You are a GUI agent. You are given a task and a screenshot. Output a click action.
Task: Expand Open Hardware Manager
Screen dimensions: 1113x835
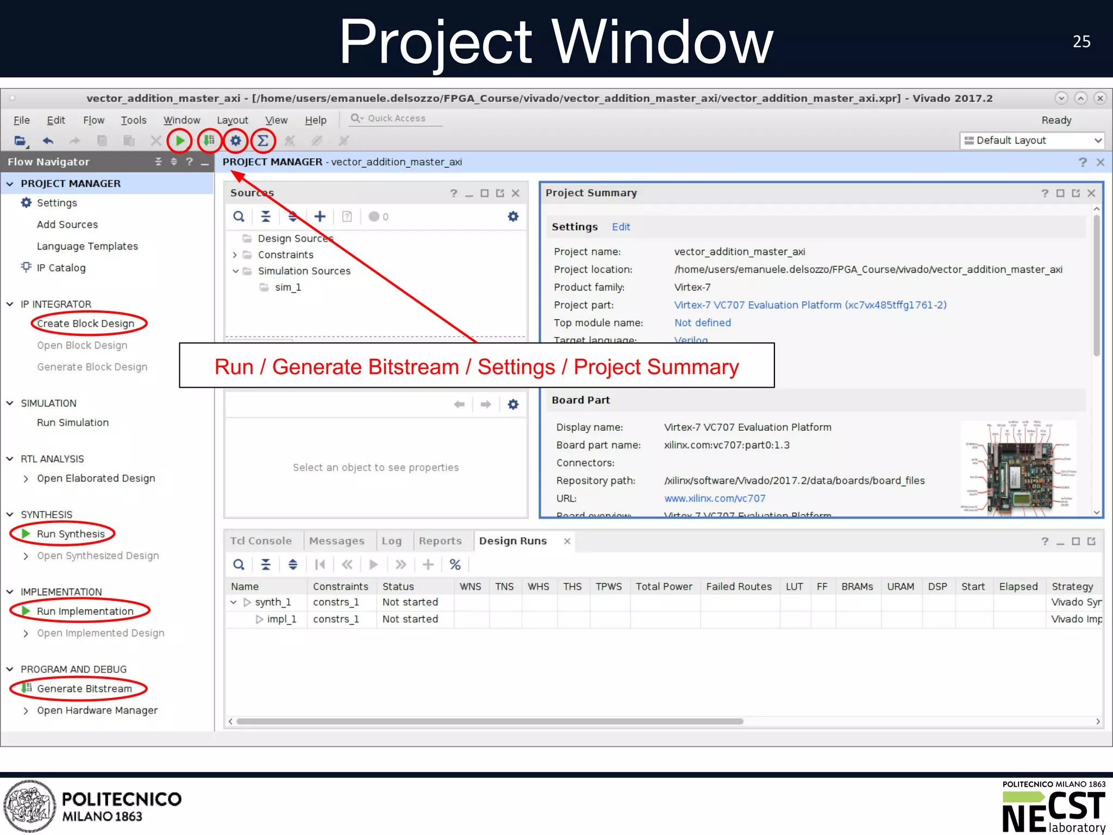click(x=26, y=711)
